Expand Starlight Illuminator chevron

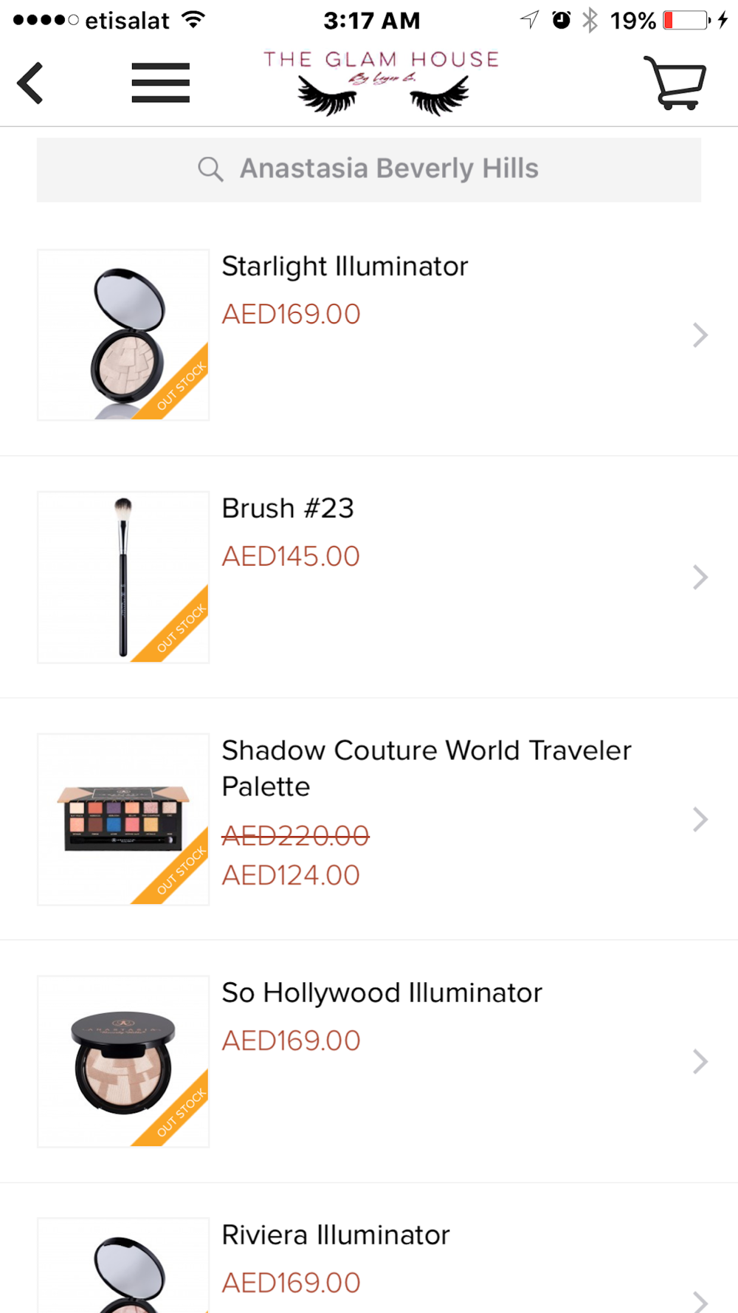[x=700, y=335]
